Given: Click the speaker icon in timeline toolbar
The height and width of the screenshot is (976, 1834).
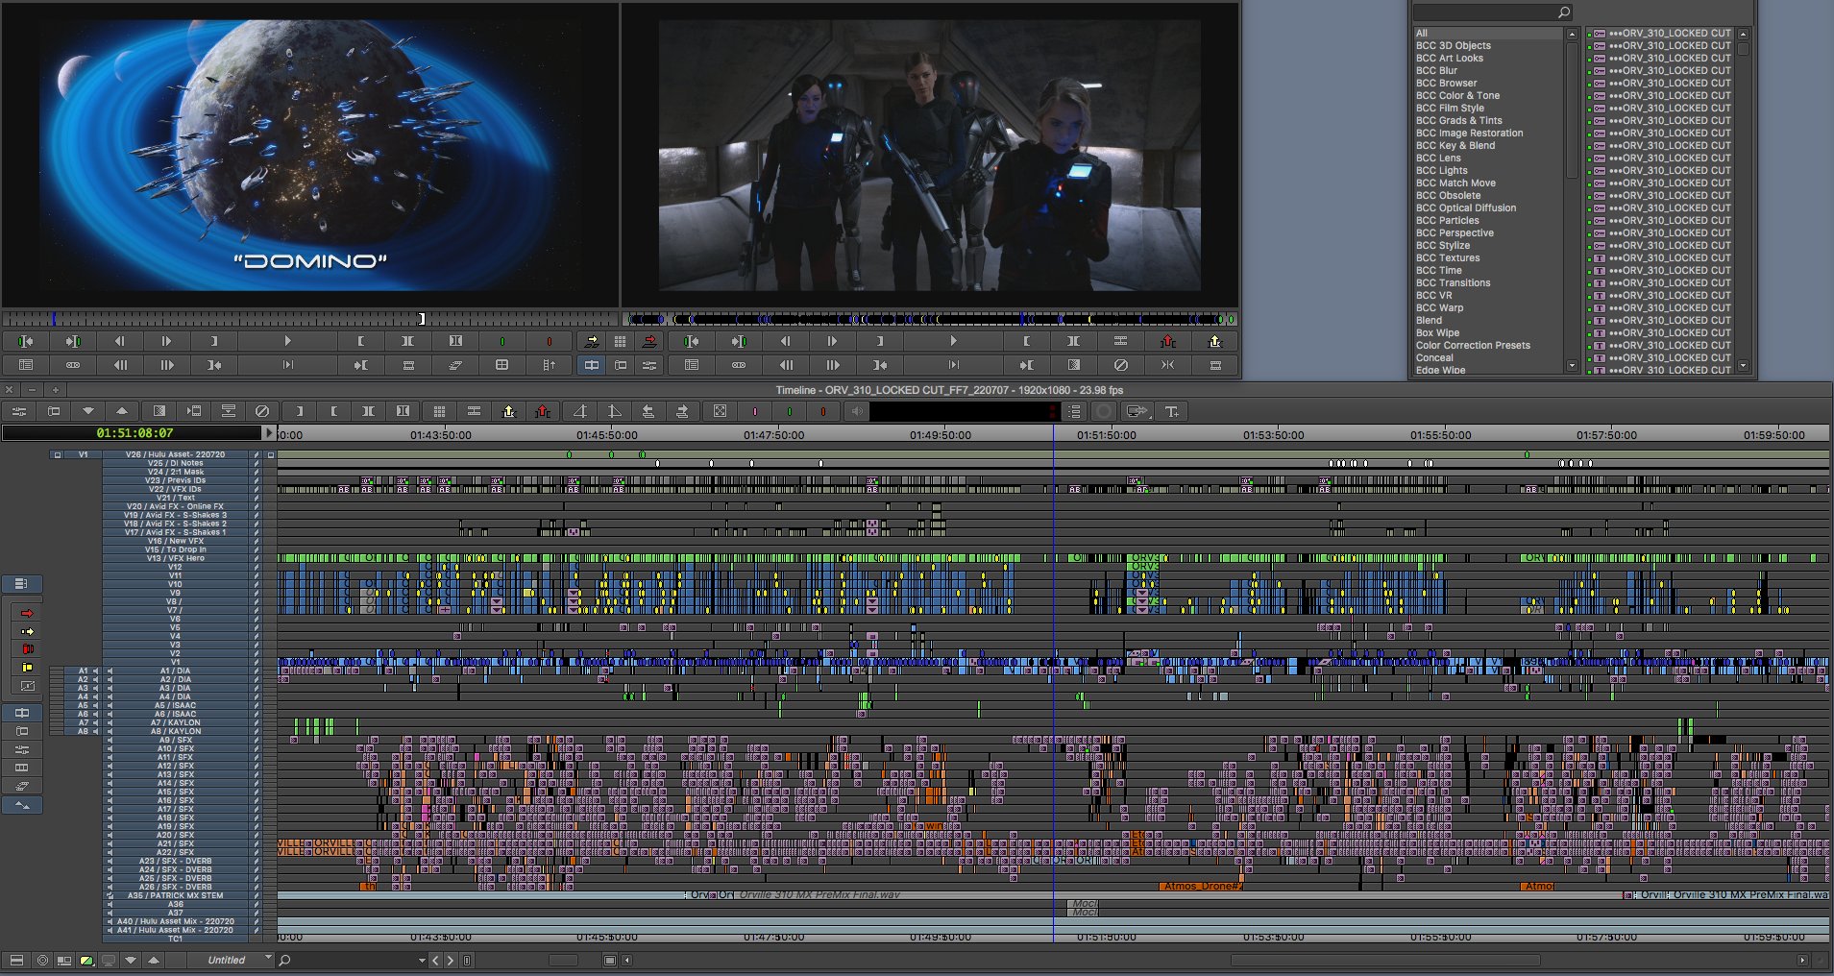Looking at the screenshot, I should (x=856, y=411).
